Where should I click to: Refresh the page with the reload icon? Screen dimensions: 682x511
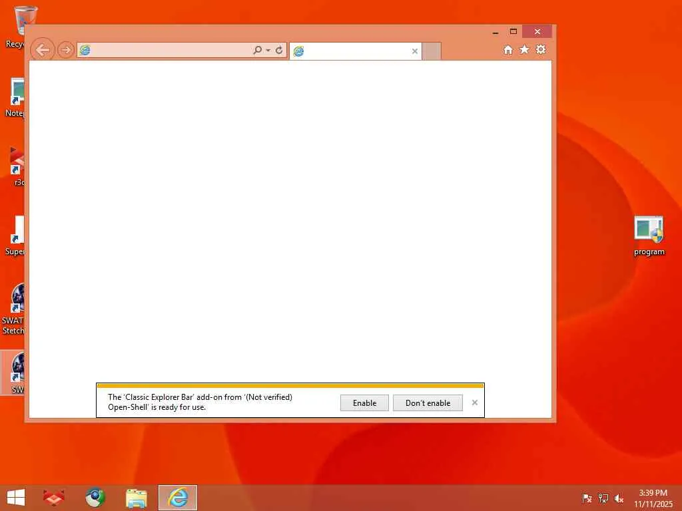tap(279, 50)
